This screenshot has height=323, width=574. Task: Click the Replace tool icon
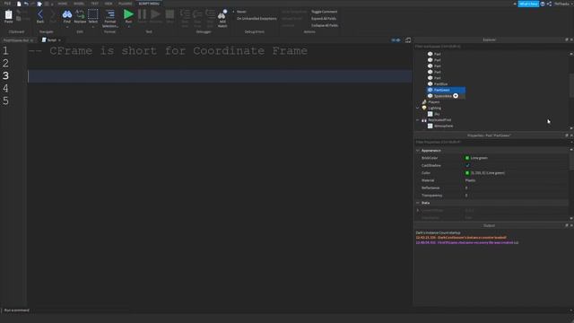point(80,14)
